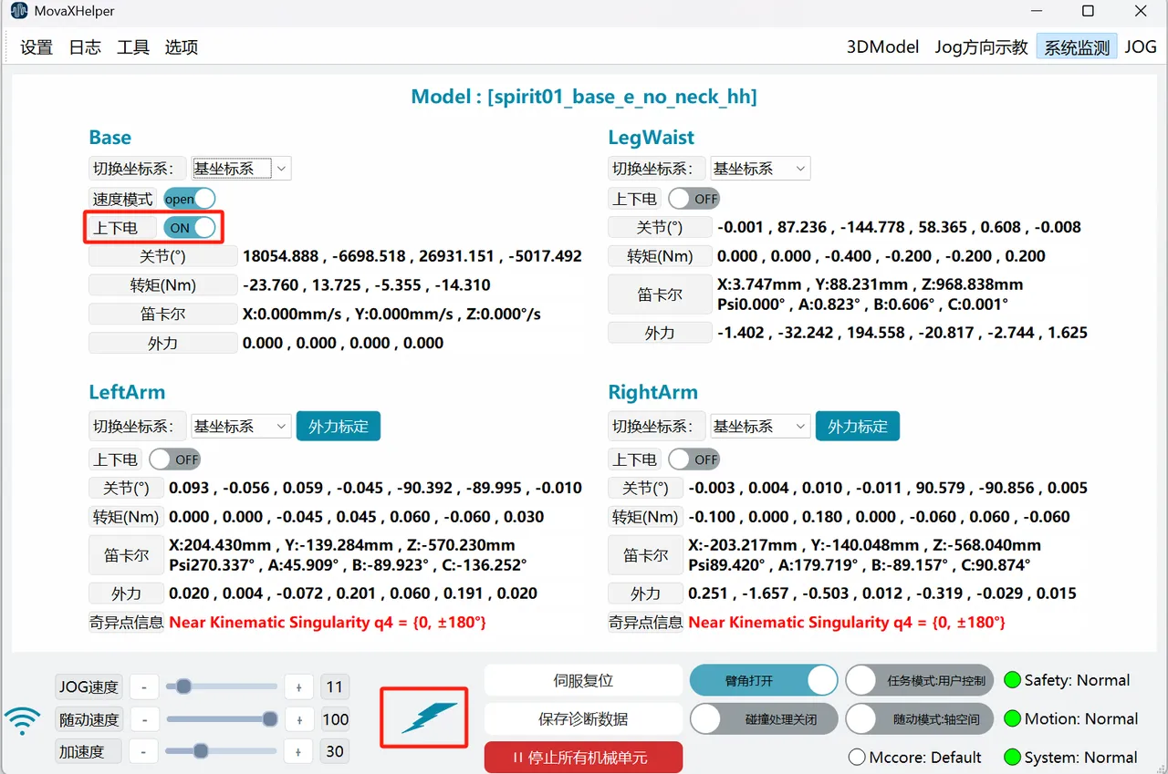Screen dimensions: 1168x774
Task: Toggle the Base 上下电 ON switch
Action: 190,228
